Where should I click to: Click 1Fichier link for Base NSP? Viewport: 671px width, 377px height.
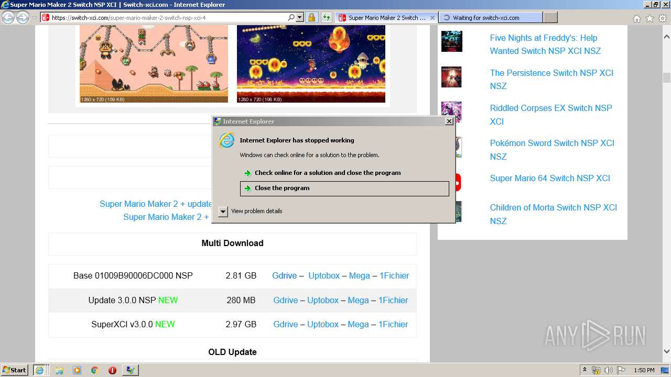pos(394,275)
